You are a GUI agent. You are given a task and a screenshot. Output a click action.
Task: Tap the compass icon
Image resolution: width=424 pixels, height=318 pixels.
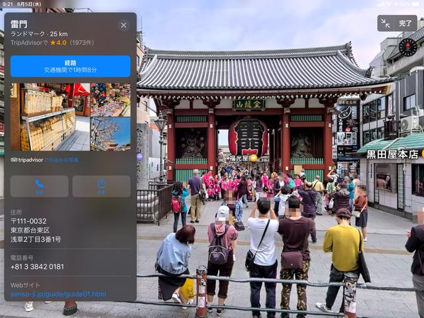click(407, 47)
